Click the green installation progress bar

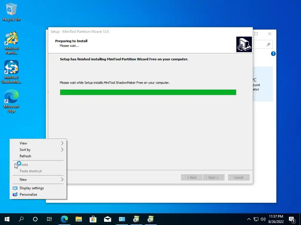pos(148,92)
